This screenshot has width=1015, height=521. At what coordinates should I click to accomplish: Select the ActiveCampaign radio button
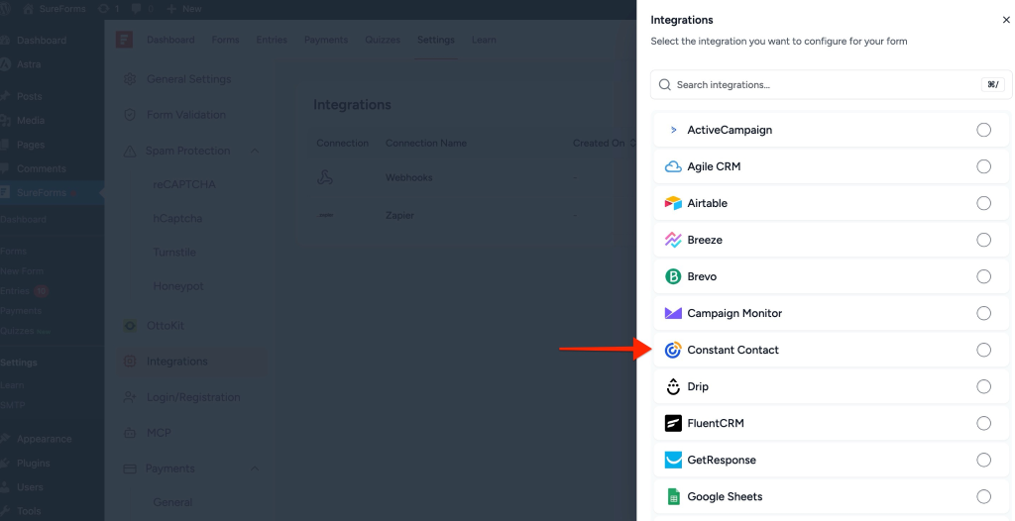point(984,130)
